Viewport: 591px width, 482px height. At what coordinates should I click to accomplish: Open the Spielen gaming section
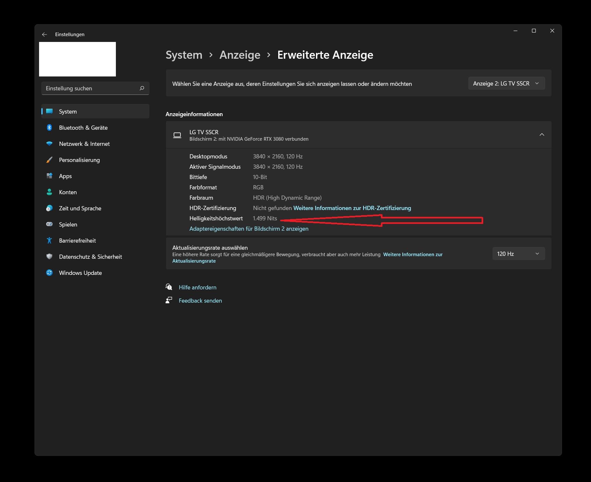point(95,225)
